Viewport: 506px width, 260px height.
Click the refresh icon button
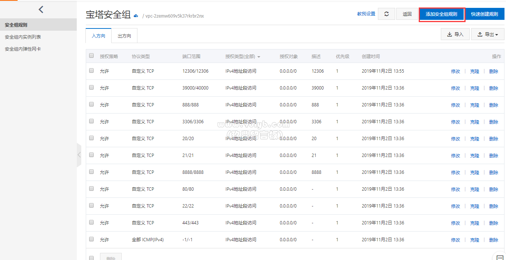tap(387, 14)
